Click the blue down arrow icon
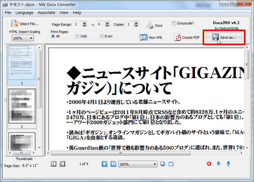254x182 pixels. (x=218, y=164)
